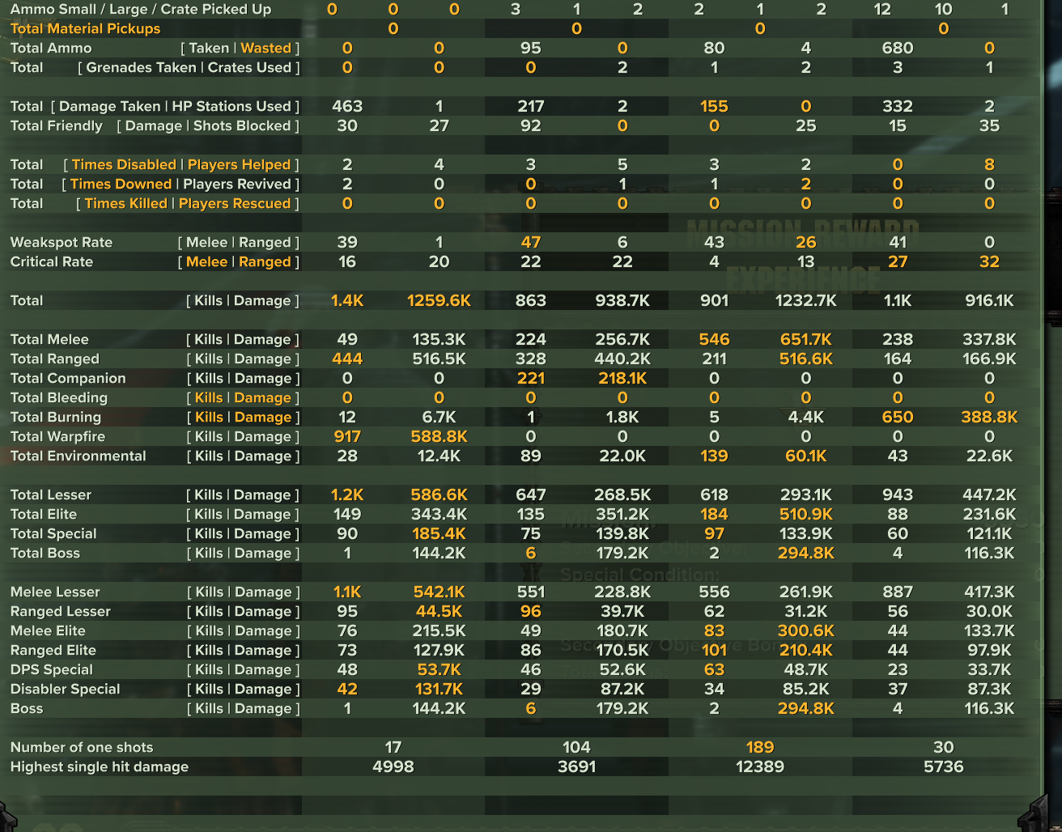Click the 'Players Helped' label
Viewport: 1062px width, 832px height.
239,164
